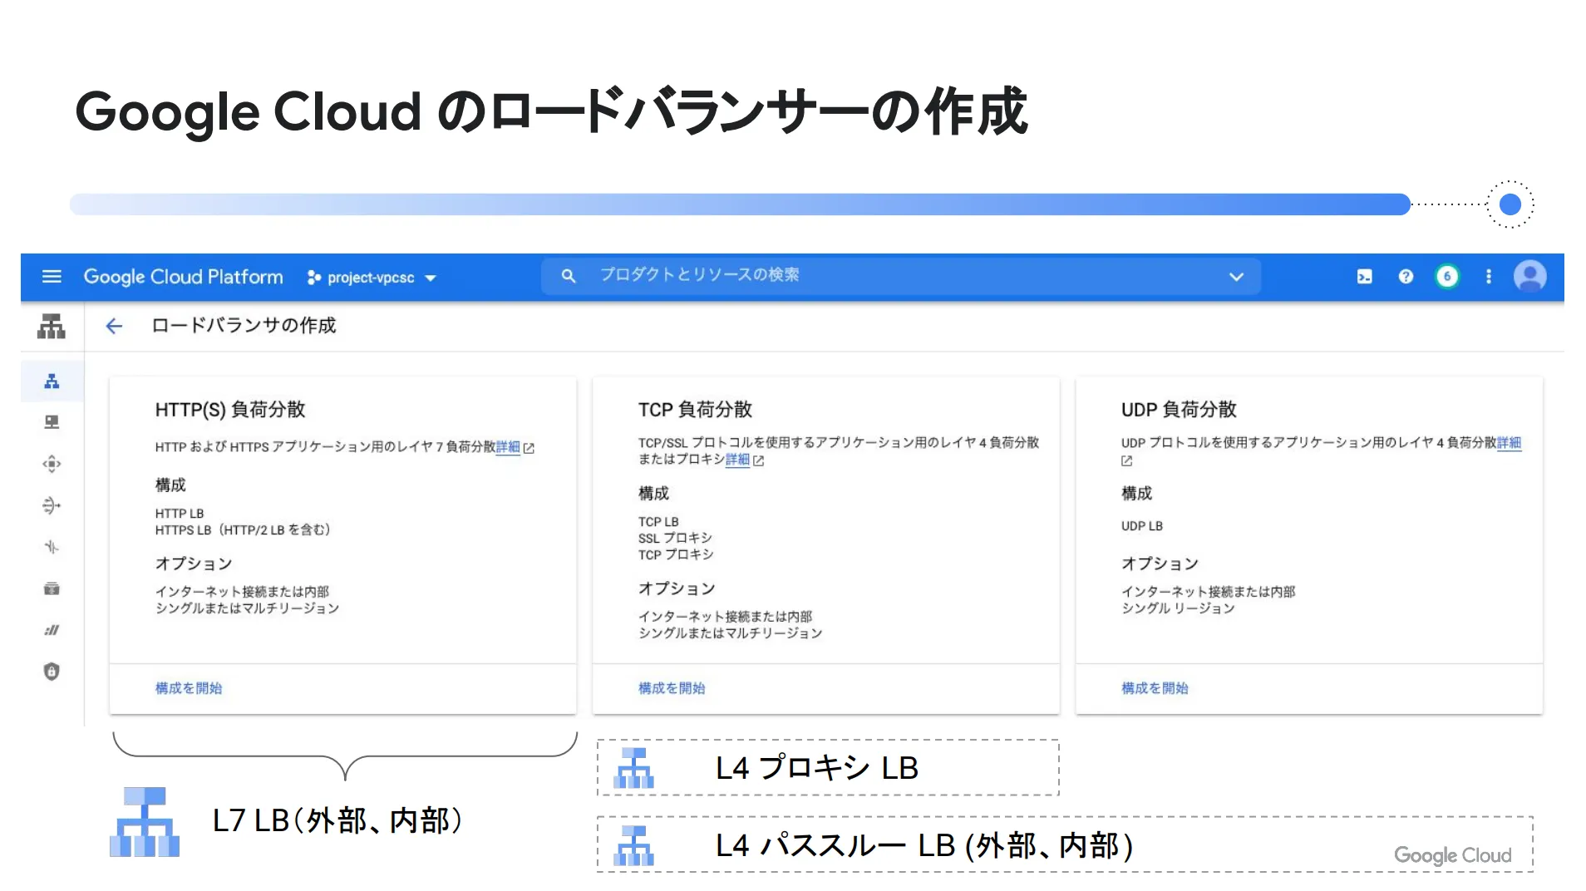Click the search magnifier icon
Screen dimensions: 1586x891
click(x=569, y=276)
